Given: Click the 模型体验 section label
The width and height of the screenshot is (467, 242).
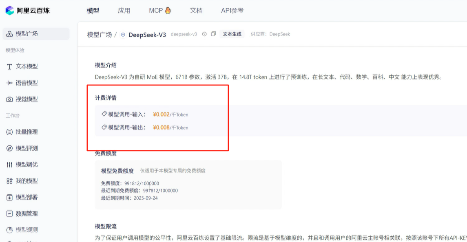Looking at the screenshot, I should point(15,50).
